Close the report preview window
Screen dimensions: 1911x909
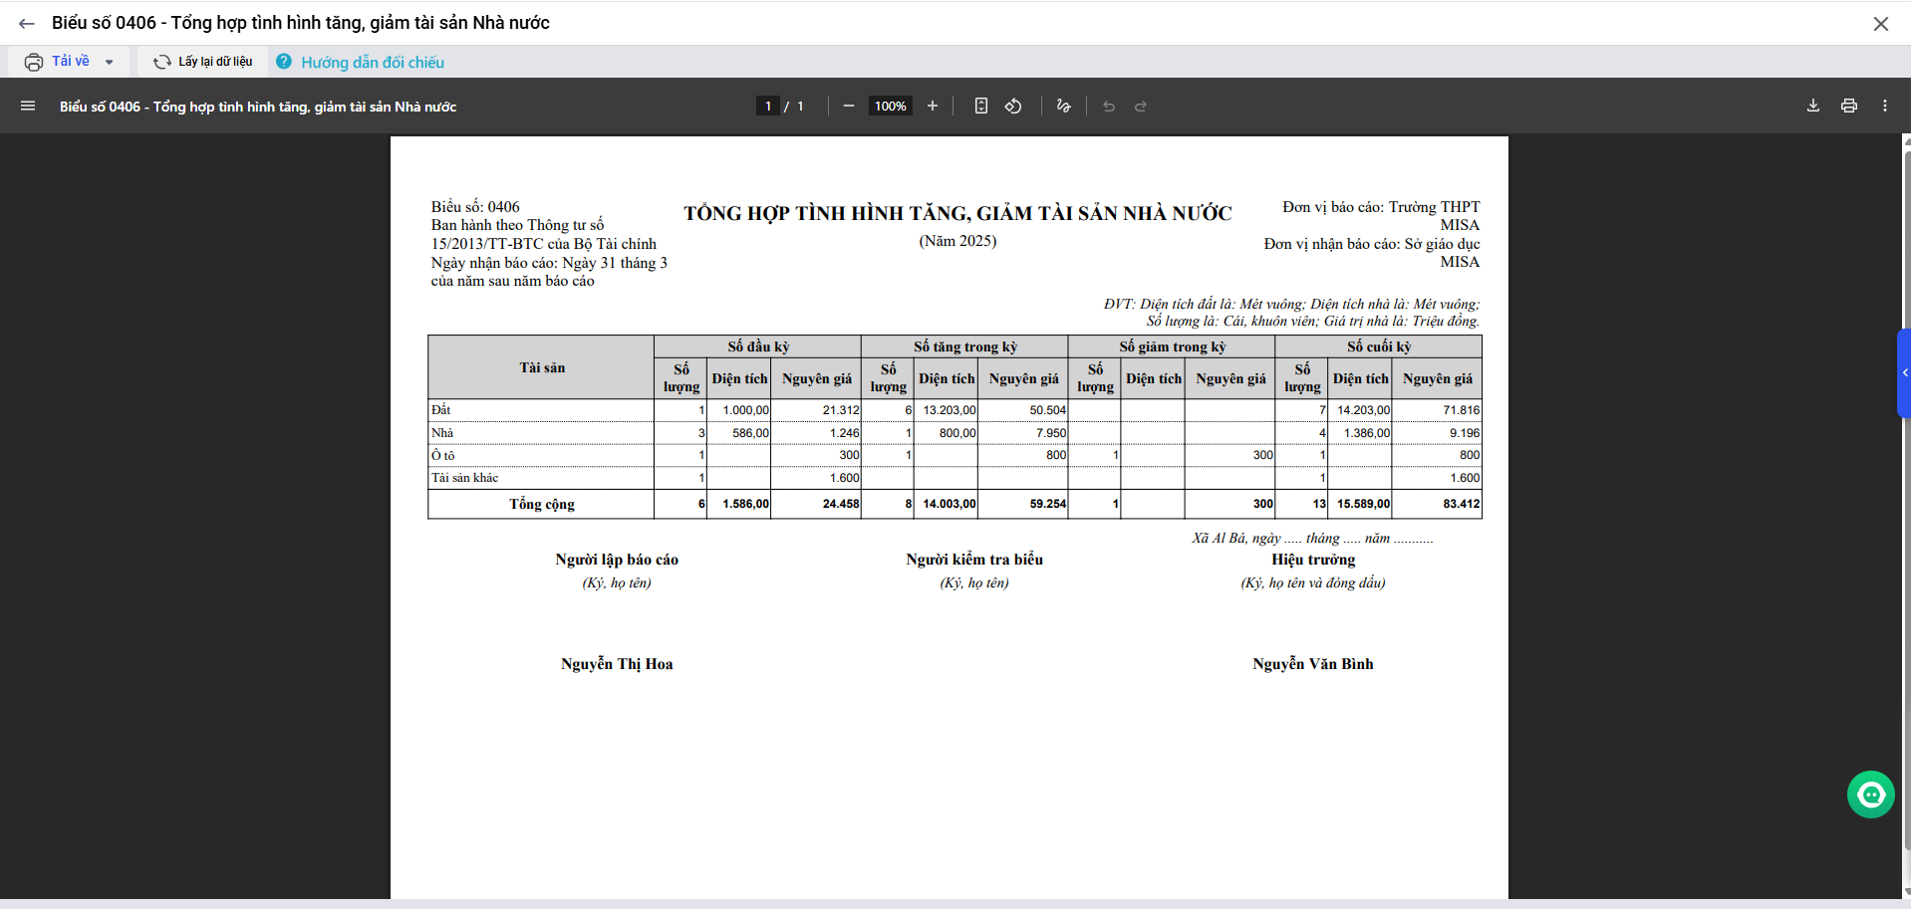[x=1881, y=24]
